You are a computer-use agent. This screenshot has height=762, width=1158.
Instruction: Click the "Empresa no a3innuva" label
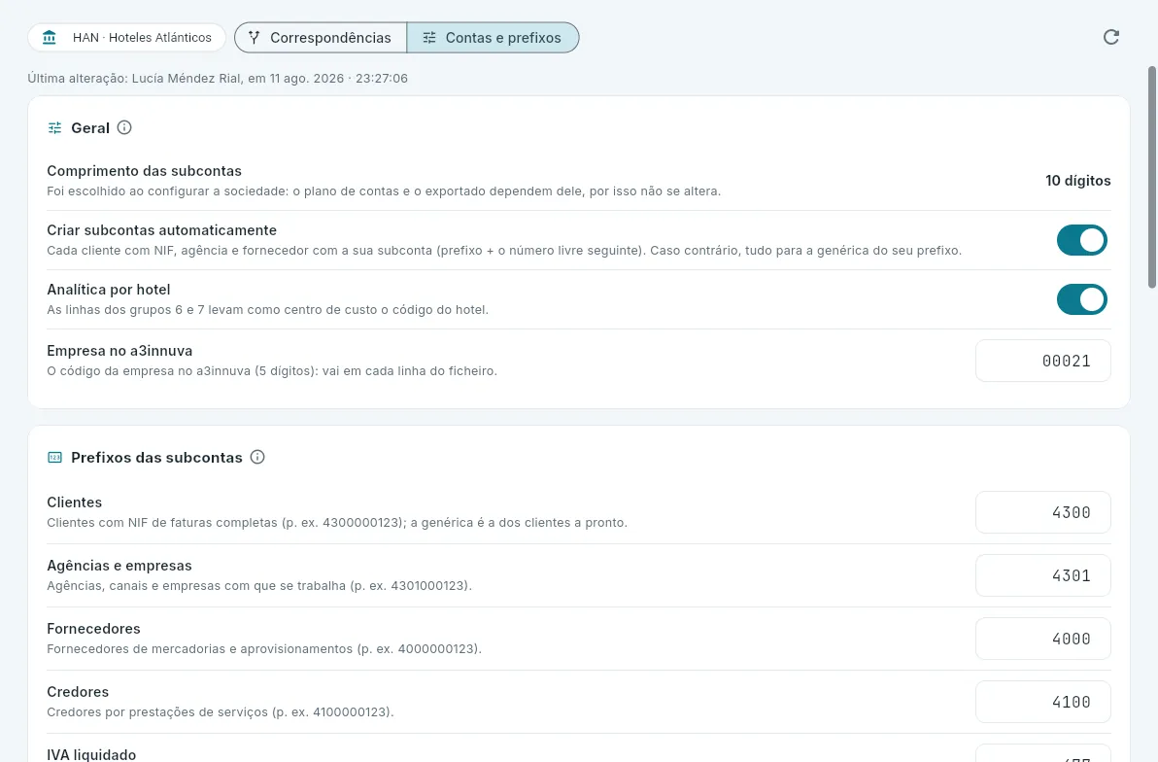[x=119, y=350]
